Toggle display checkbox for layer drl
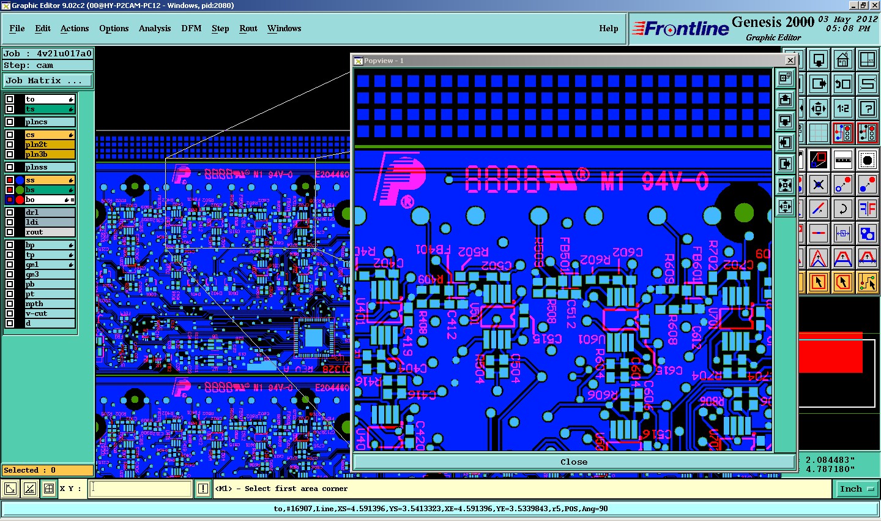 click(x=10, y=212)
